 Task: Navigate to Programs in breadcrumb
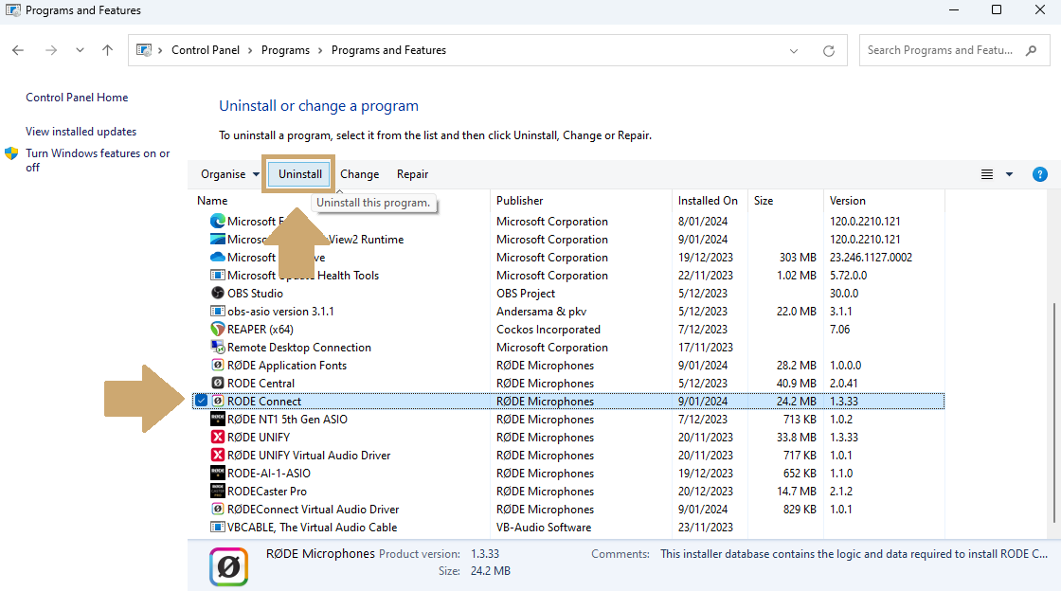(285, 50)
